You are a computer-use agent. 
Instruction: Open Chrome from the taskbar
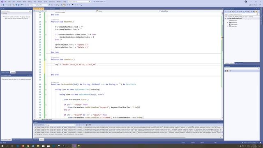coord(28,146)
